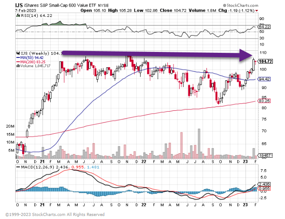Click the -2.5 label on MACD axis

(x=263, y=198)
